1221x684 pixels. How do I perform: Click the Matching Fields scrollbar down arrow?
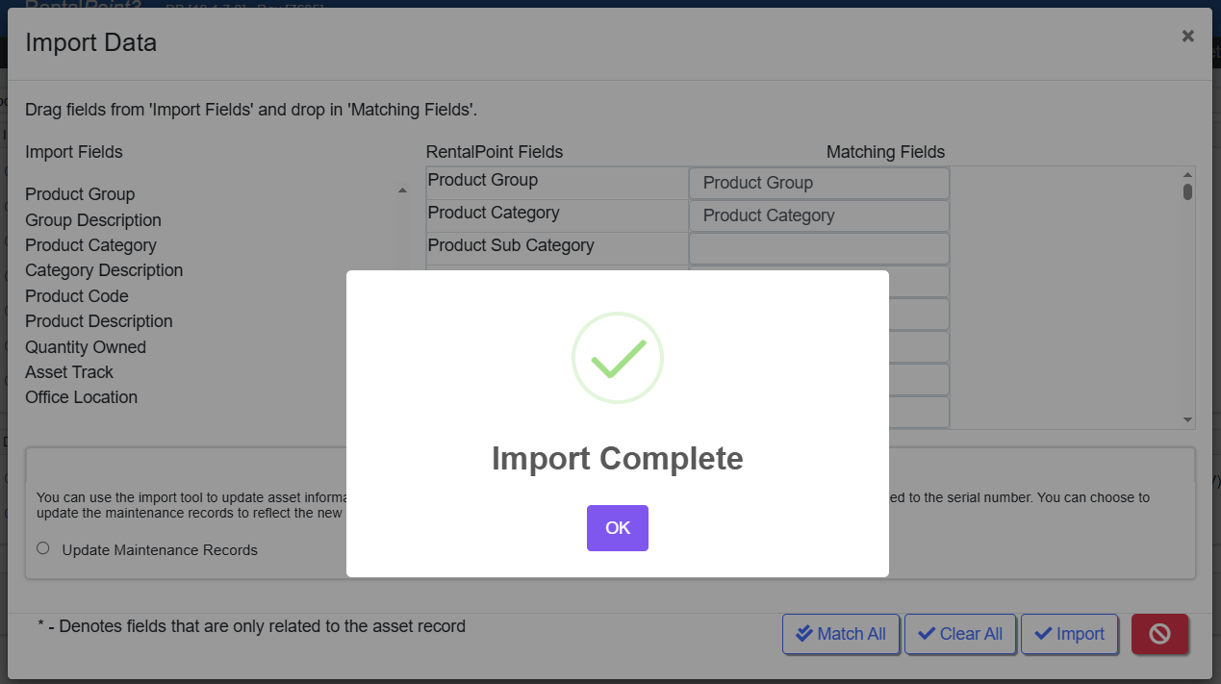1187,420
